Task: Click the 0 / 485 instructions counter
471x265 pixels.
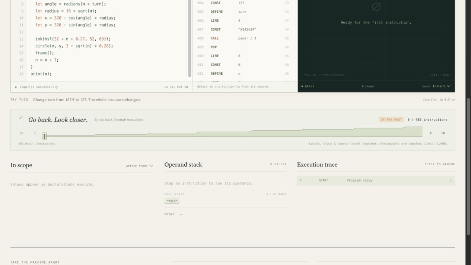Action: (x=427, y=120)
